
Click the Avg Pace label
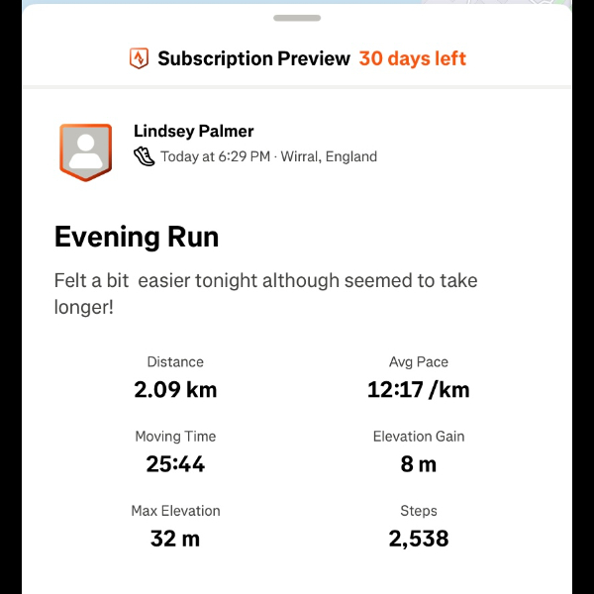pyautogui.click(x=418, y=362)
